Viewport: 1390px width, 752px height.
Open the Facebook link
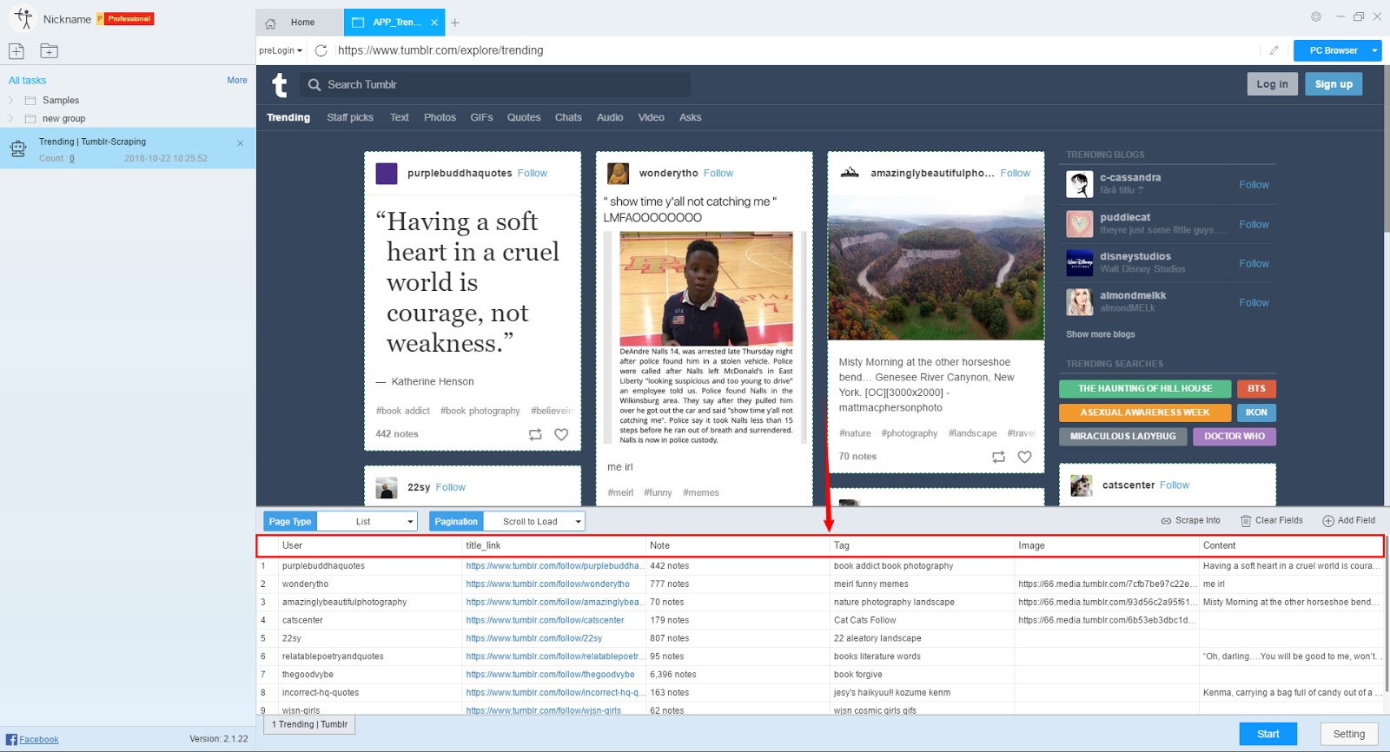tap(39, 740)
